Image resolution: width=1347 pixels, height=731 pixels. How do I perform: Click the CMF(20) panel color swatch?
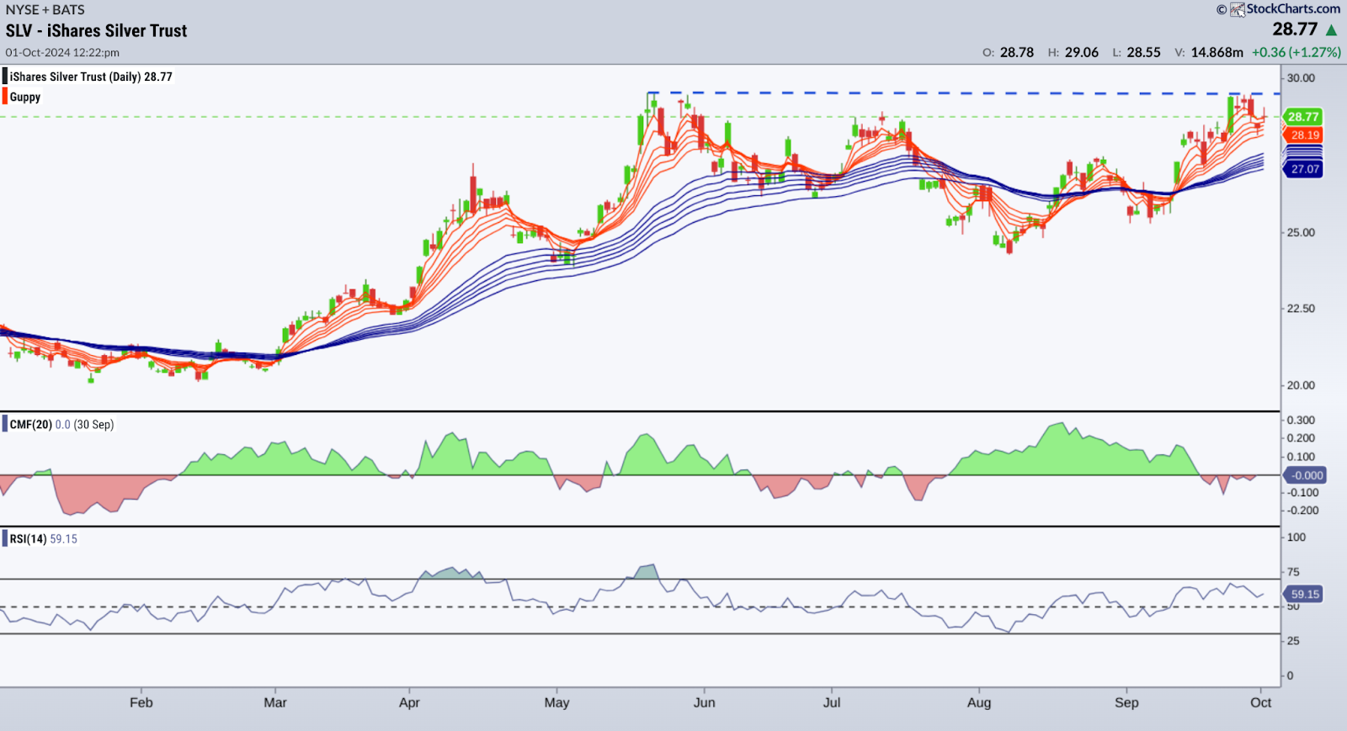tap(5, 424)
